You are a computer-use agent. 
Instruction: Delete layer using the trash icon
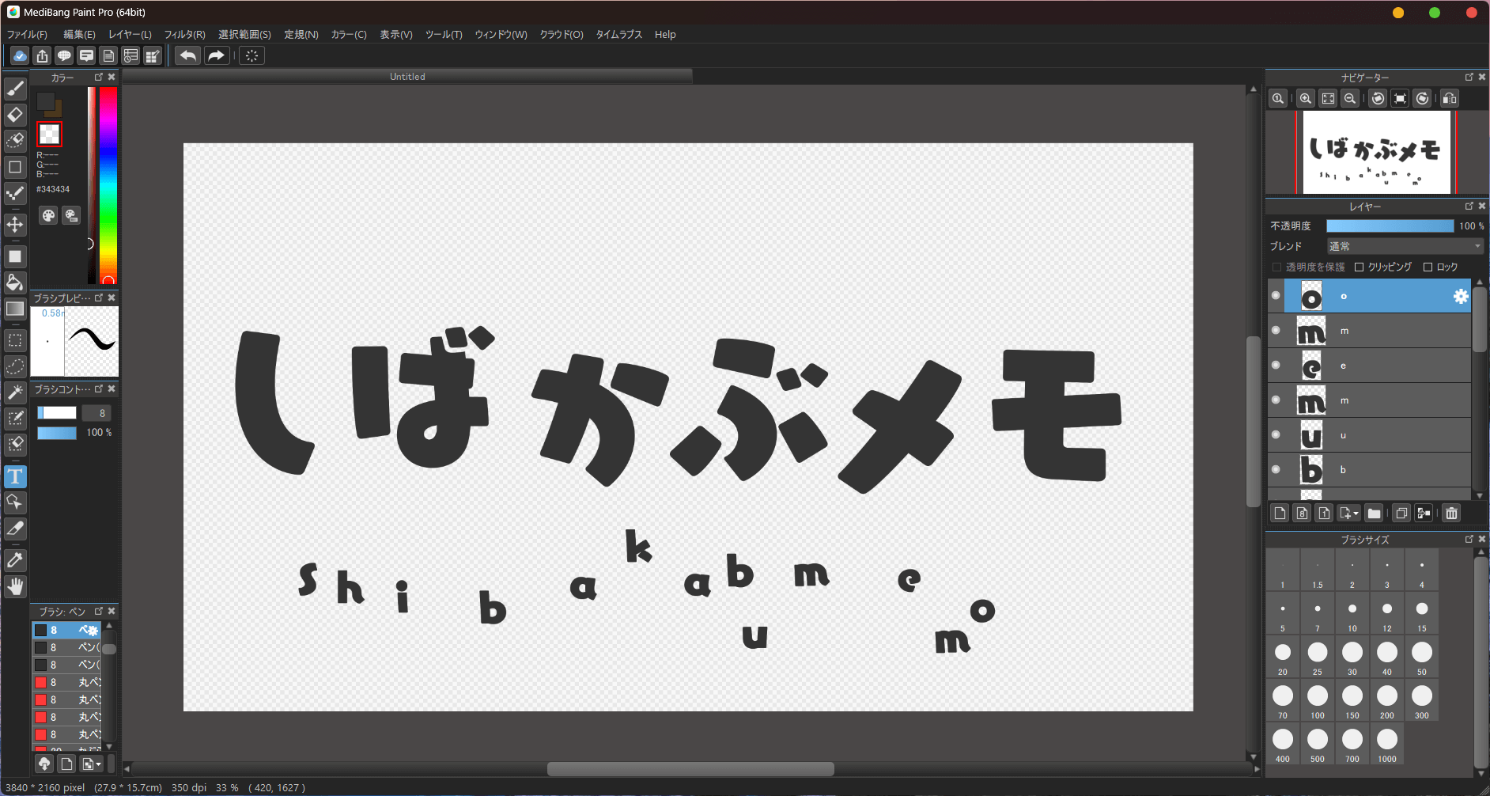(x=1451, y=514)
